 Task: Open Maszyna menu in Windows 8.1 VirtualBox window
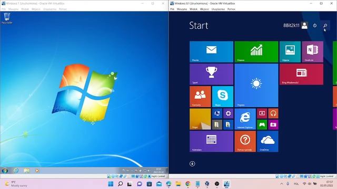[182, 9]
